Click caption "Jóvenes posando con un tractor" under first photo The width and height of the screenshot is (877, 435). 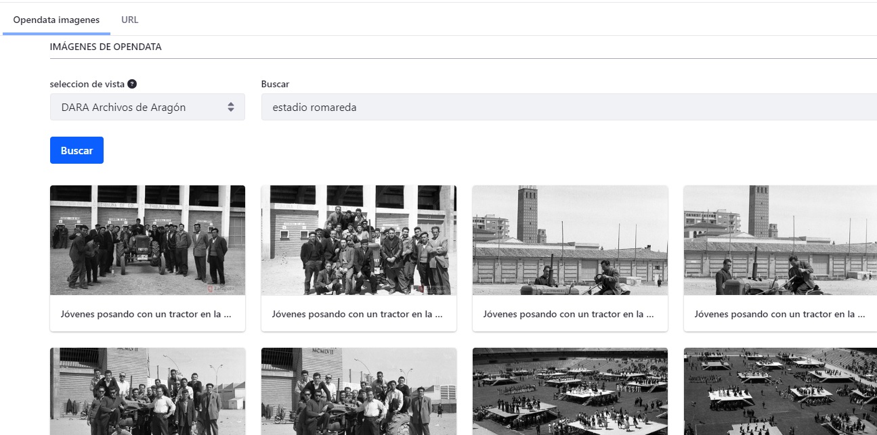[148, 314]
